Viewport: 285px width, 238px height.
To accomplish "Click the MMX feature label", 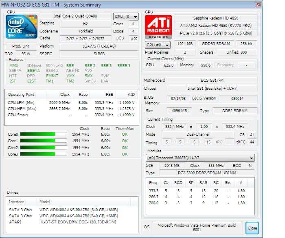I will pyautogui.click(x=13, y=66).
